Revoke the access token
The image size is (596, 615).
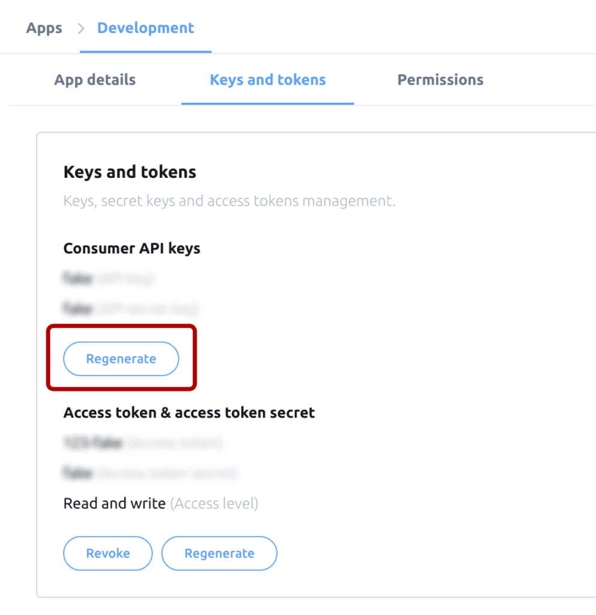coord(107,553)
